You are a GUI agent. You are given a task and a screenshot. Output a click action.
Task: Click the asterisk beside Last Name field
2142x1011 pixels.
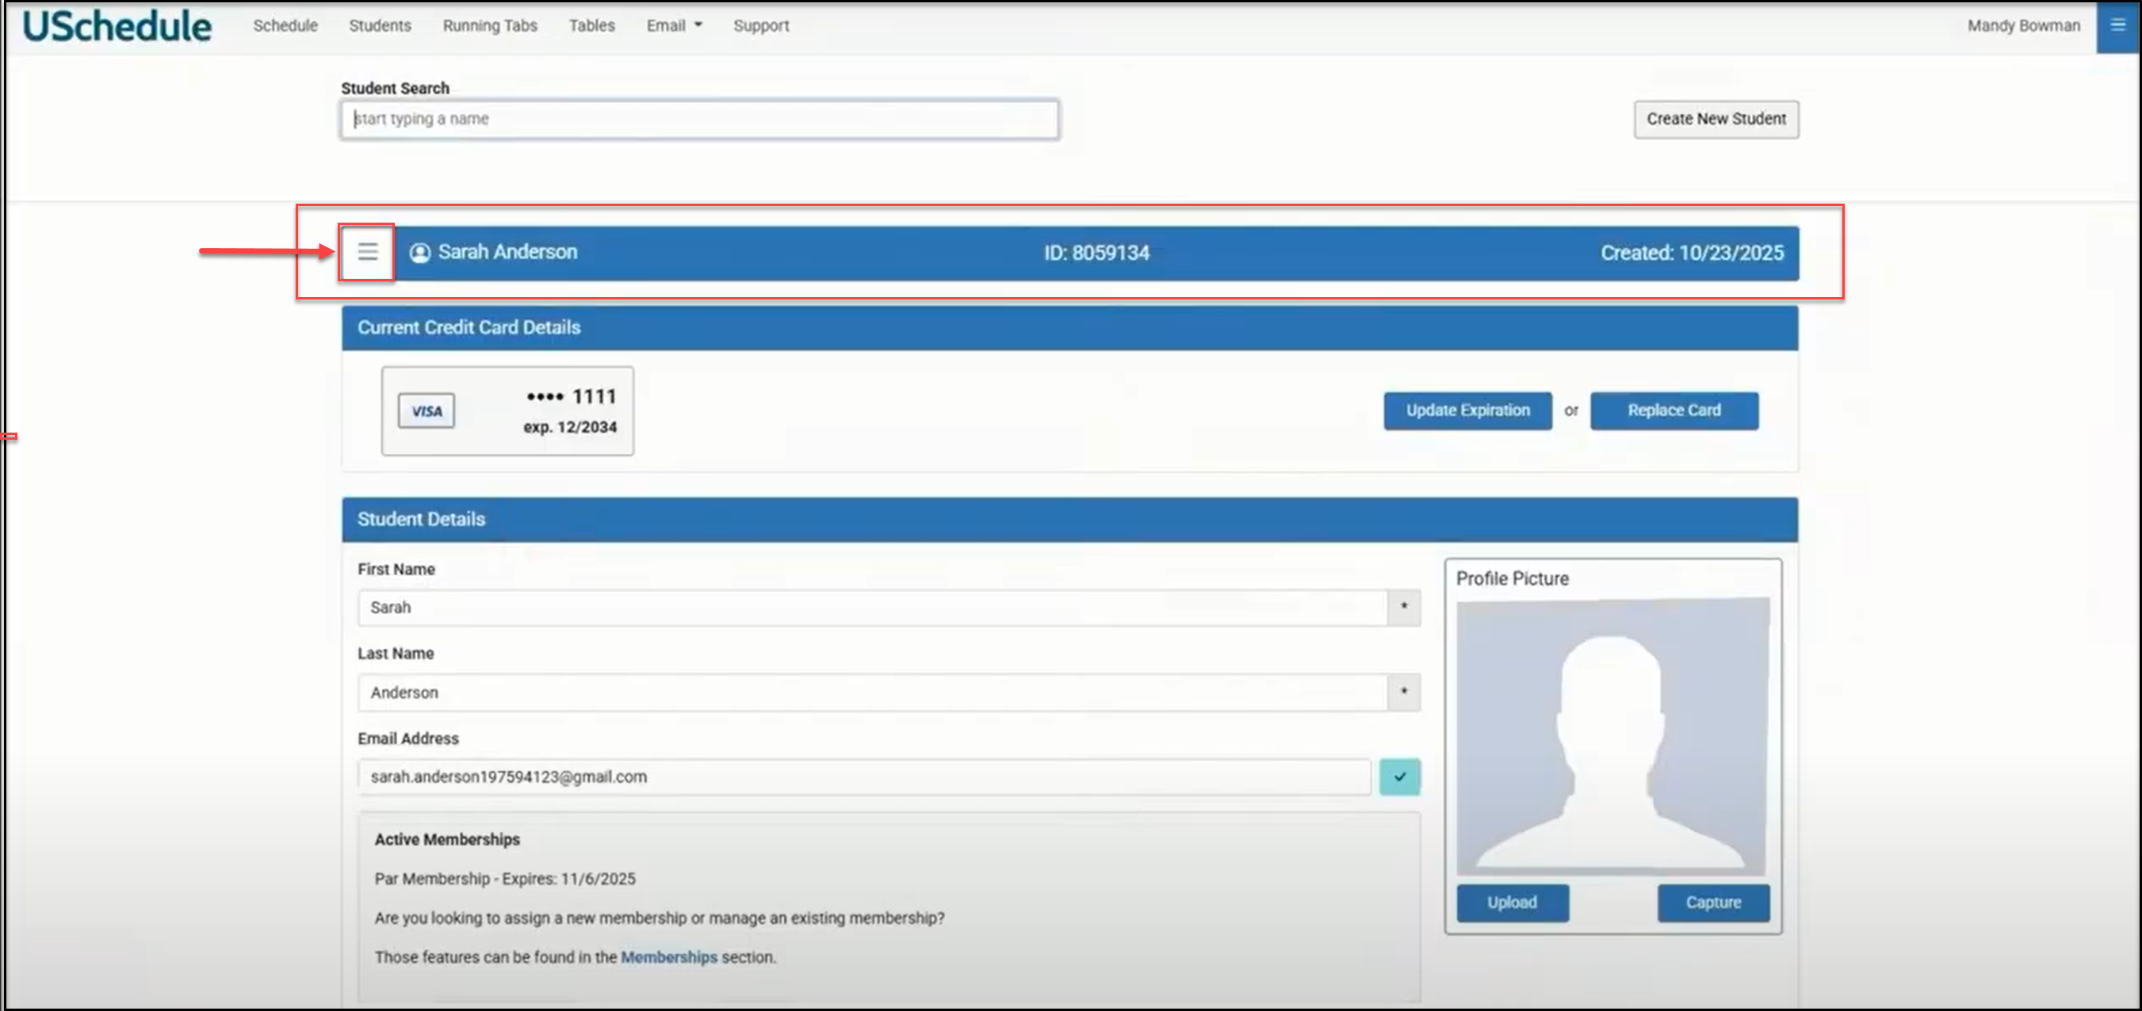1404,692
